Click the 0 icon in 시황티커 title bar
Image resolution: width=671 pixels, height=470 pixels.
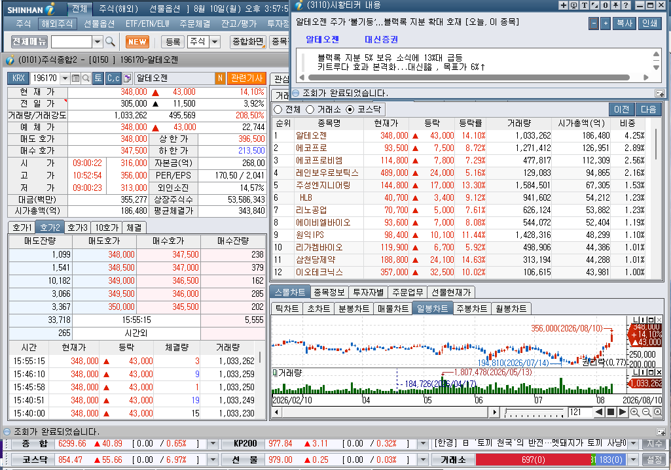click(606, 5)
